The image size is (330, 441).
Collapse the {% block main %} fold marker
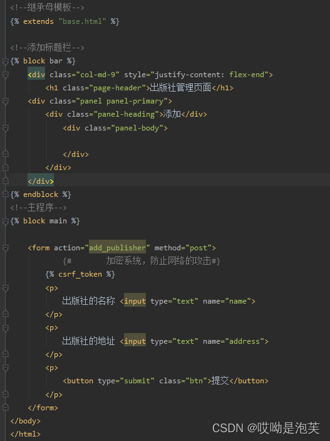pyautogui.click(x=6, y=221)
